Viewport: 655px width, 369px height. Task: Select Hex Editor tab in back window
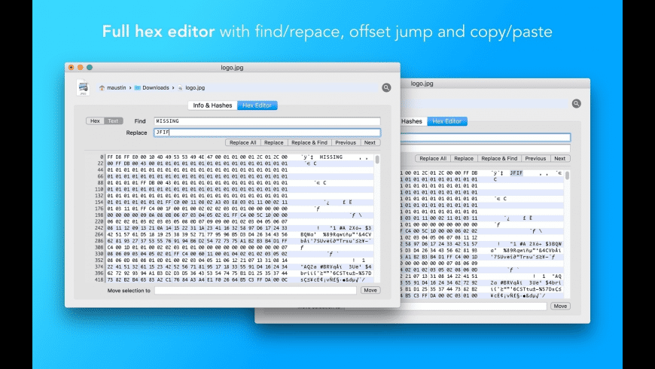pyautogui.click(x=447, y=121)
